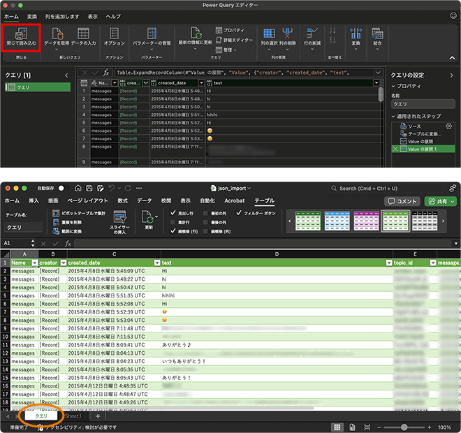
Task: Select the Value の展開 applied step
Action: pos(420,141)
